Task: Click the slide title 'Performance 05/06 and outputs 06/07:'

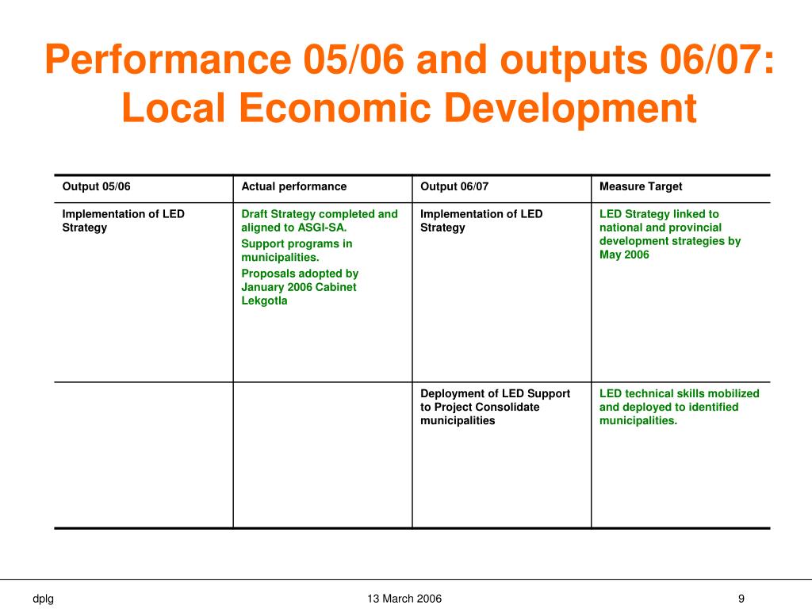Action: tap(409, 59)
